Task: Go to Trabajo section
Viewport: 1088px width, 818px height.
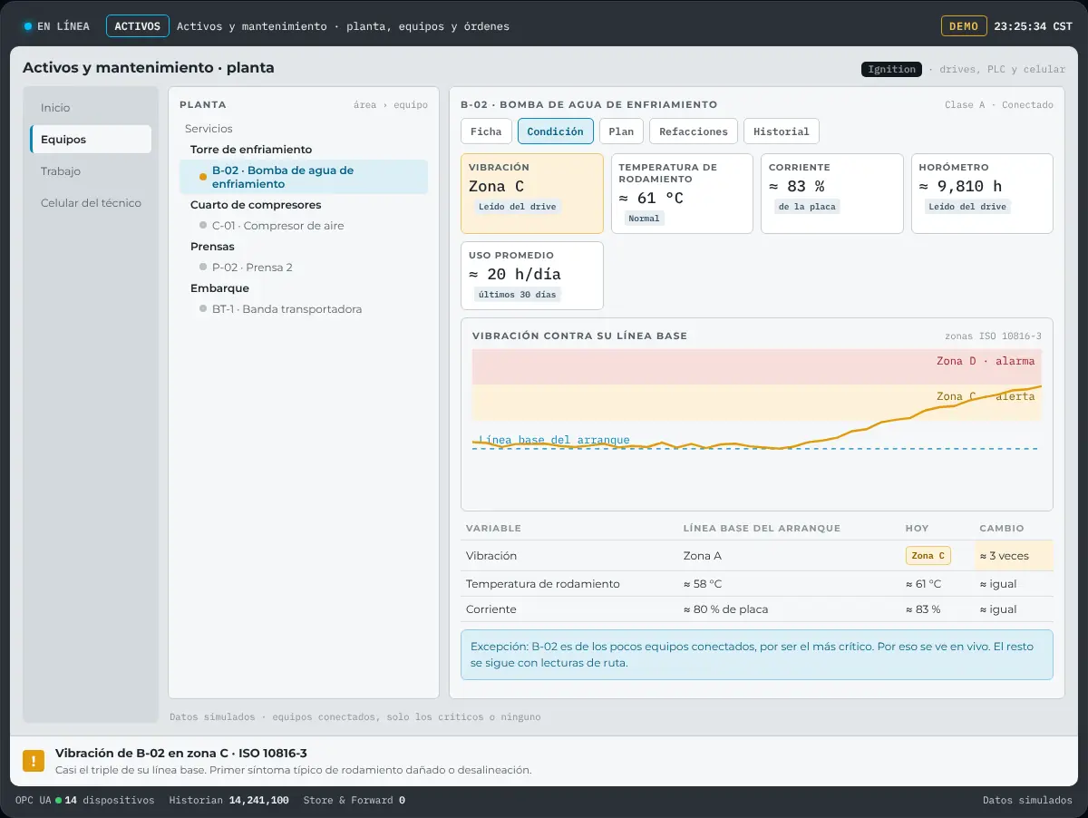Action: click(x=91, y=171)
